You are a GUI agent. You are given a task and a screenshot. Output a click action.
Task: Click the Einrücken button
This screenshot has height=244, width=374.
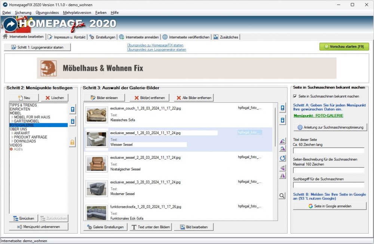pyautogui.click(x=23, y=218)
